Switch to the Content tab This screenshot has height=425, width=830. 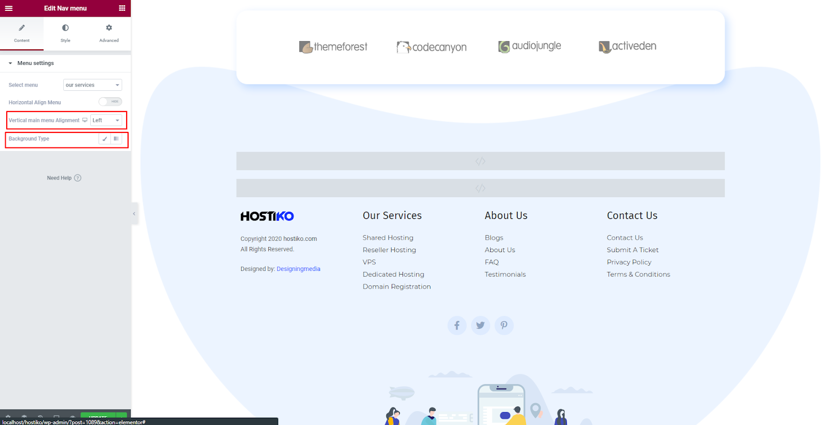pos(22,33)
